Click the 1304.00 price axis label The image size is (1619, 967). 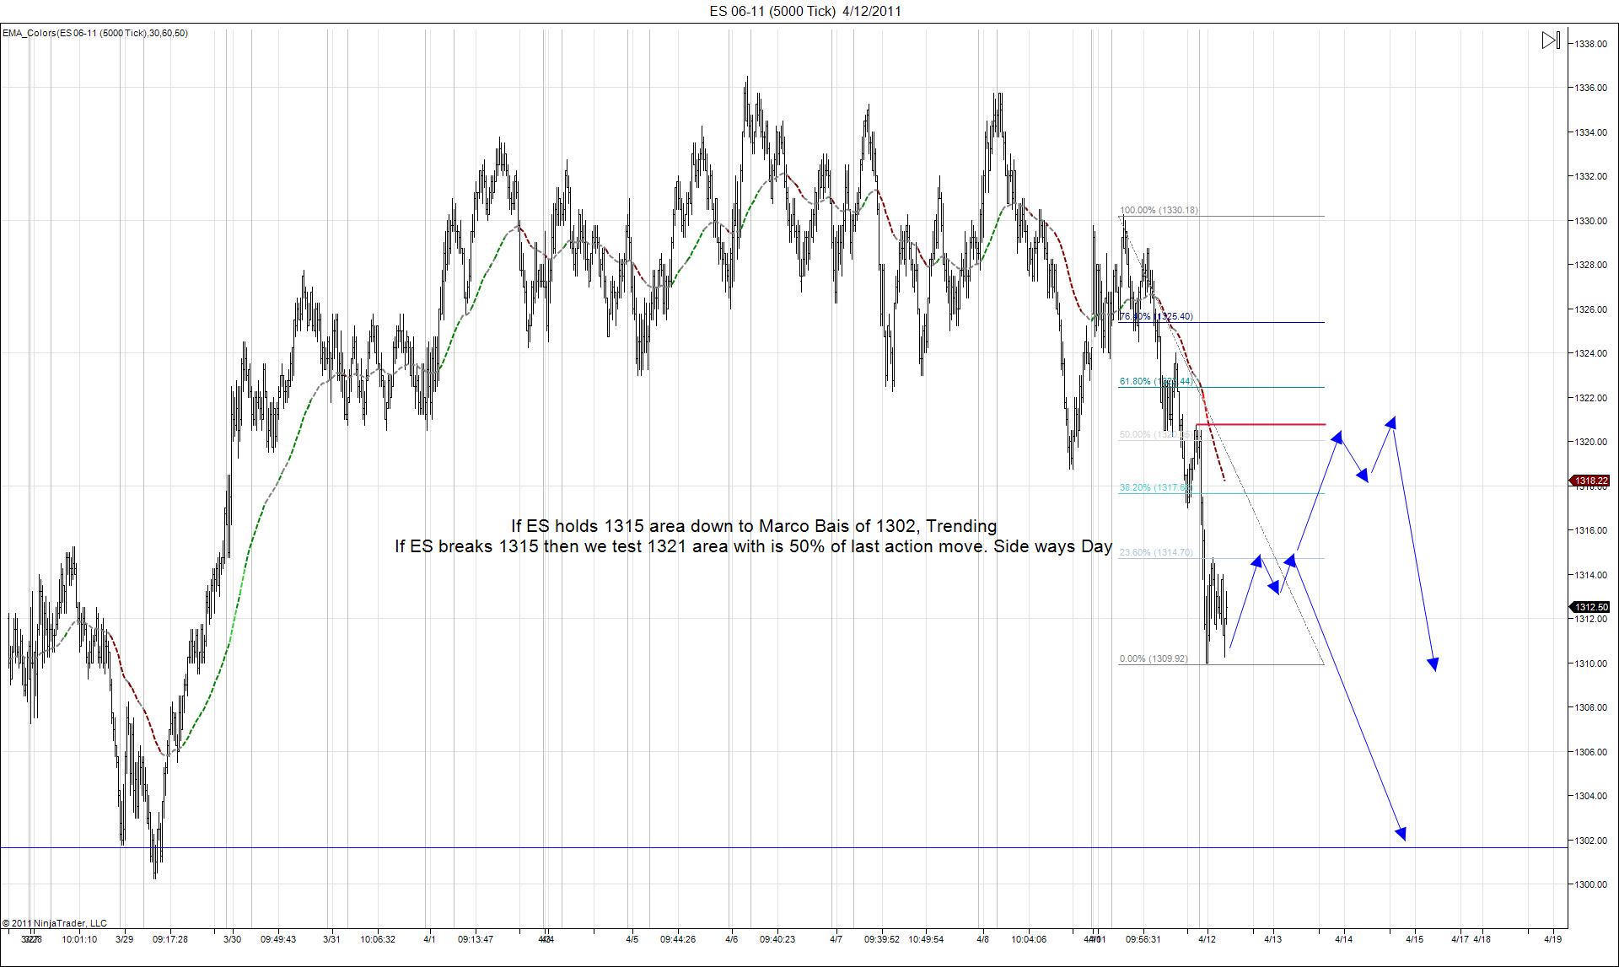pyautogui.click(x=1590, y=796)
